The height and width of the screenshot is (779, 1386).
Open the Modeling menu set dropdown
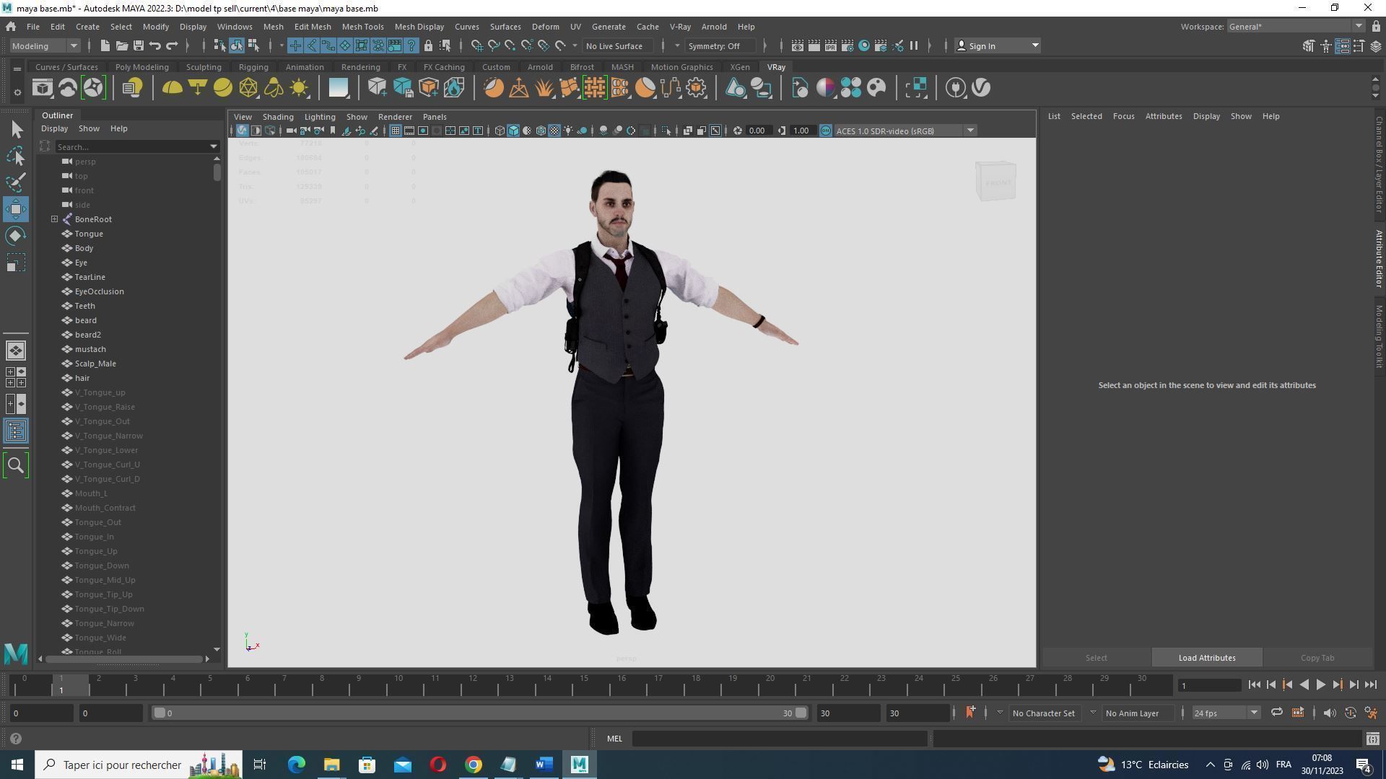pyautogui.click(x=45, y=45)
